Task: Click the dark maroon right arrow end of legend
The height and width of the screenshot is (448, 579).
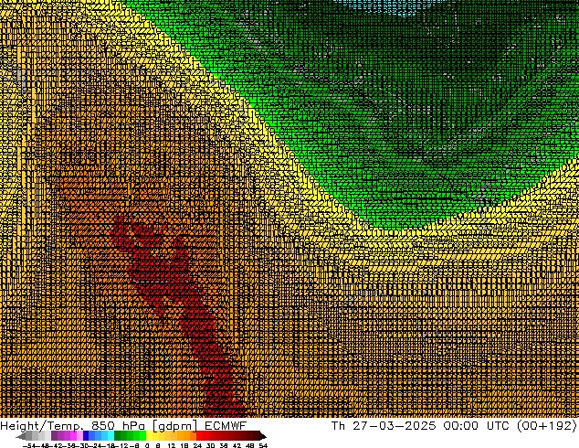Action: (263, 436)
